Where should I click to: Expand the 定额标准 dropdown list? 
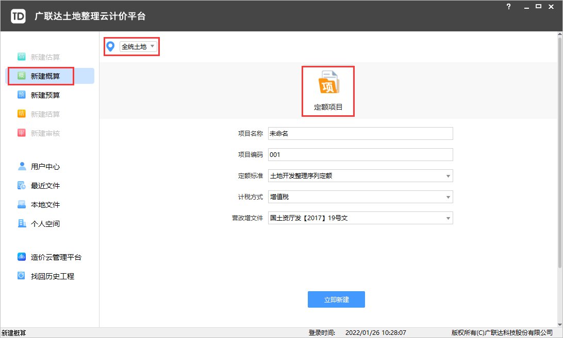[448, 176]
